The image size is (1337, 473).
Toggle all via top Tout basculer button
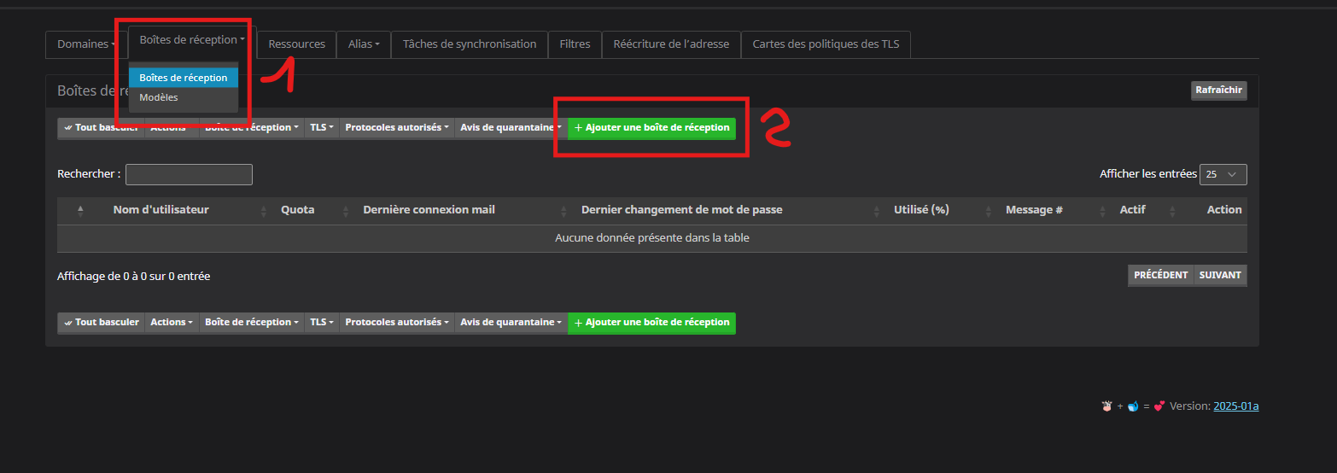101,128
